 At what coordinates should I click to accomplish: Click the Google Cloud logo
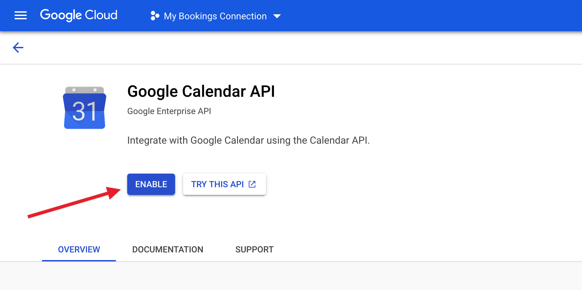click(79, 15)
